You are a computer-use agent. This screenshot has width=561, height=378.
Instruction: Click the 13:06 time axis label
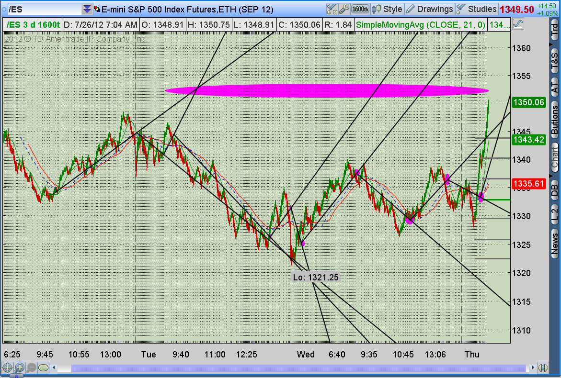point(435,355)
